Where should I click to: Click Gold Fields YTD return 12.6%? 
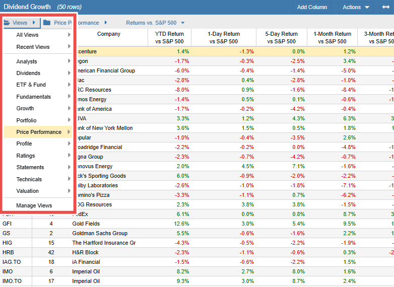[x=181, y=224]
